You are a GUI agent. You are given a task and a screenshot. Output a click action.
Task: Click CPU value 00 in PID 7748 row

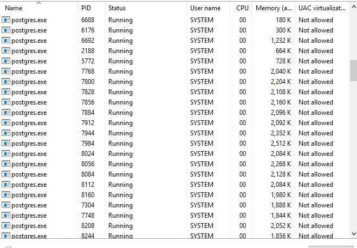tap(243, 215)
